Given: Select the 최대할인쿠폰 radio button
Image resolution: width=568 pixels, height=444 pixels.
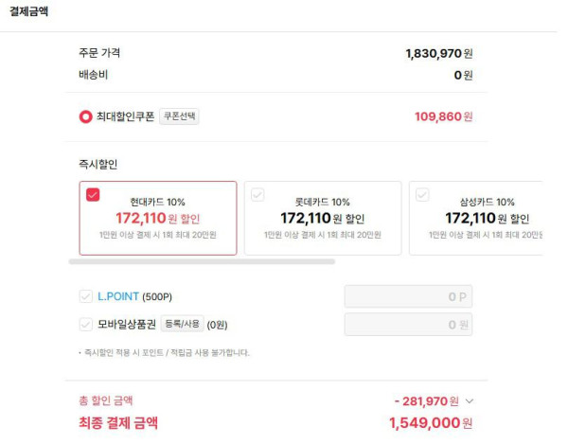Looking at the screenshot, I should coord(85,116).
